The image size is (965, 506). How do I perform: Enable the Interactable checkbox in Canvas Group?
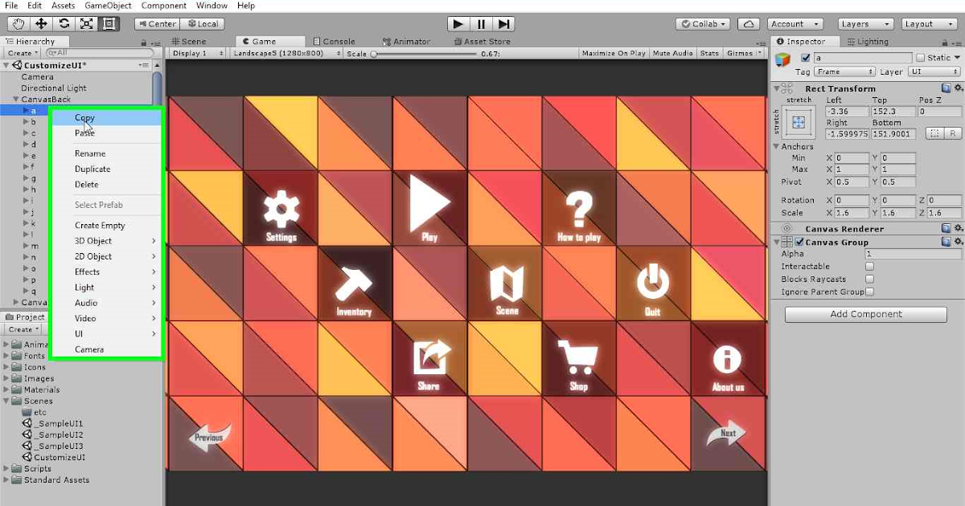click(x=871, y=266)
